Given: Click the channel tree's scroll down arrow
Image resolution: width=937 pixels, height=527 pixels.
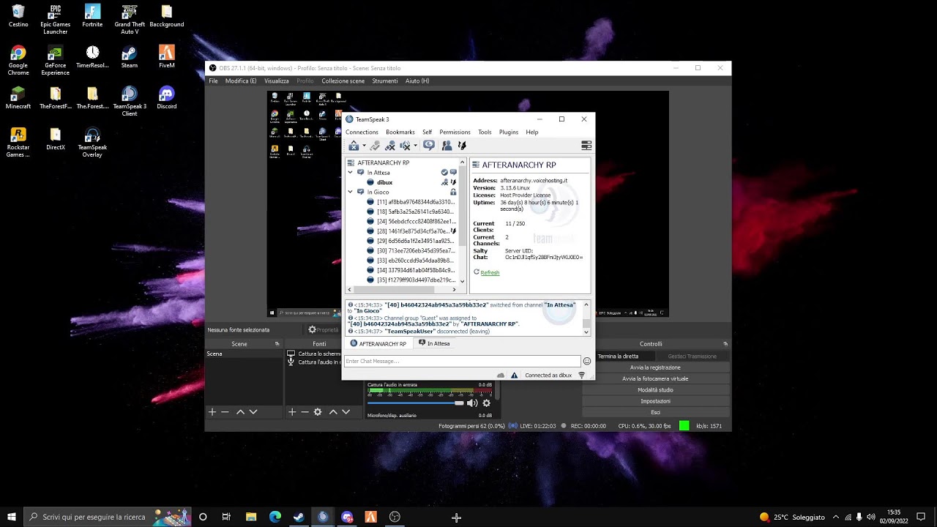Looking at the screenshot, I should (x=462, y=280).
